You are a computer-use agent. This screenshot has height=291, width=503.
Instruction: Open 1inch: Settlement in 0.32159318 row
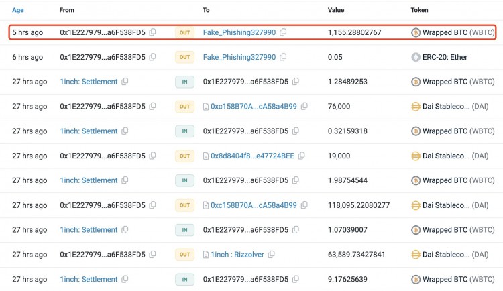(89, 131)
